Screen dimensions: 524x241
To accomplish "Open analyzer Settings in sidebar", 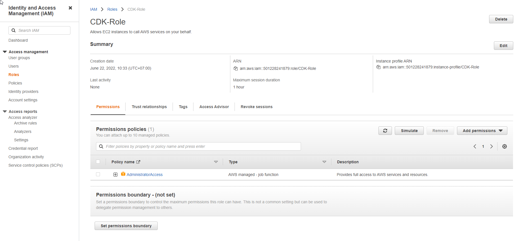I will pos(21,140).
